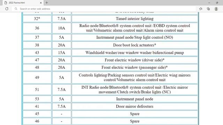The width and height of the screenshot is (223, 125).
Task: Select fuse number cell '53'
Action: click(x=37, y=99)
